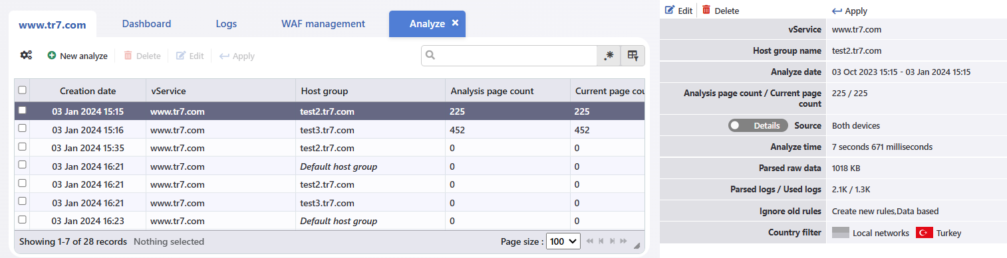Click the New analyze plus icon
The height and width of the screenshot is (258, 1007).
pyautogui.click(x=52, y=56)
